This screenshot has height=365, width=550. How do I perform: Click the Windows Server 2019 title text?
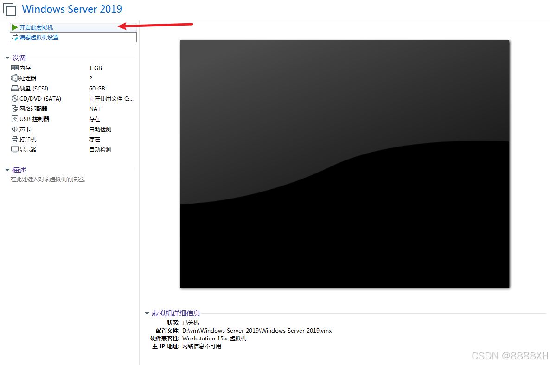(x=72, y=9)
